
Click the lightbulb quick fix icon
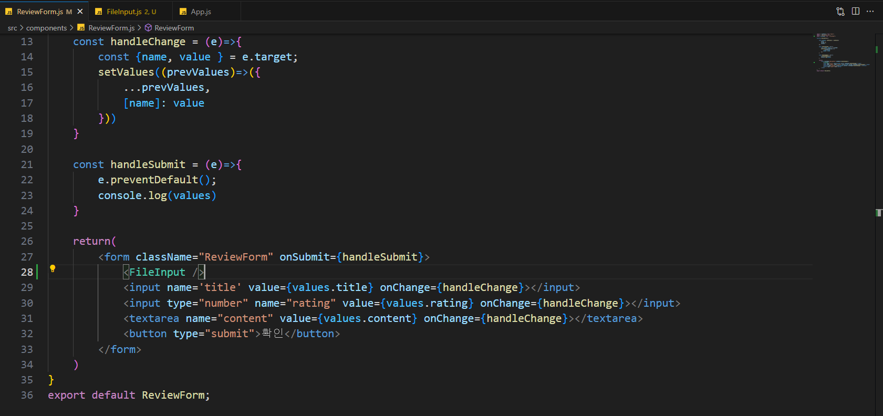pos(53,269)
